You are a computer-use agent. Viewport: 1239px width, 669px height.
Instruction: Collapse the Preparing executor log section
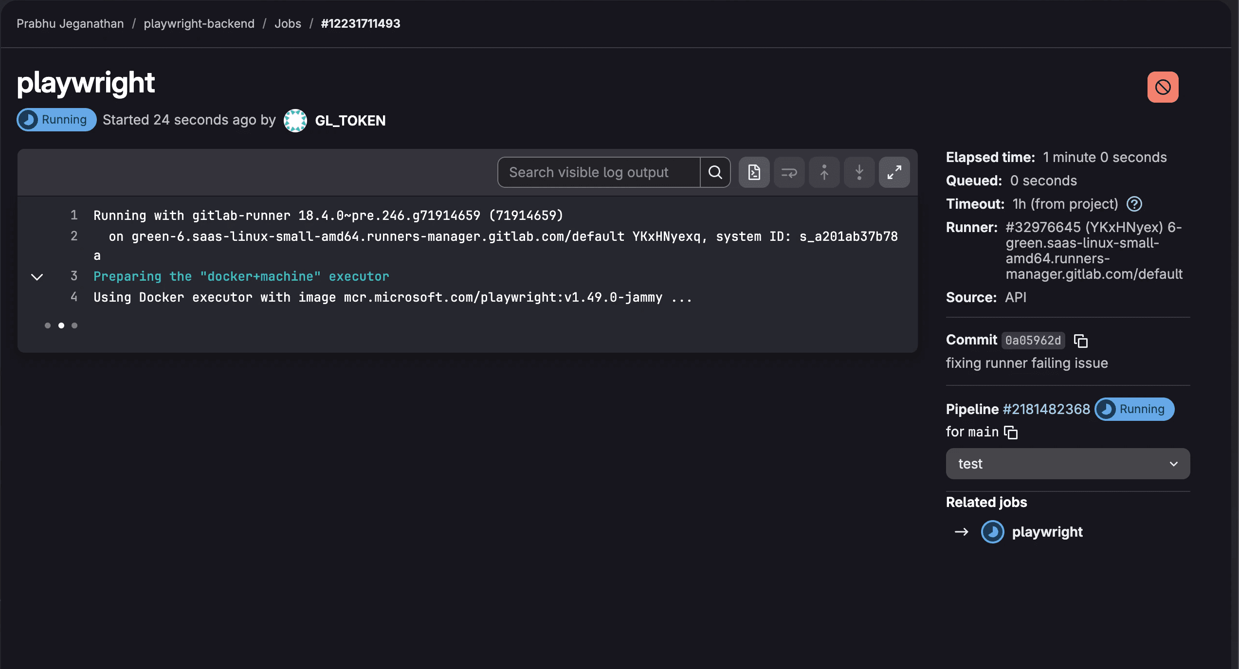(37, 277)
